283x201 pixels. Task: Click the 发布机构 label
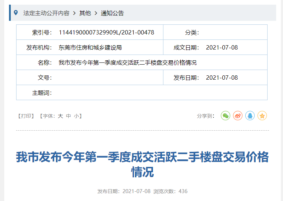tap(39, 48)
